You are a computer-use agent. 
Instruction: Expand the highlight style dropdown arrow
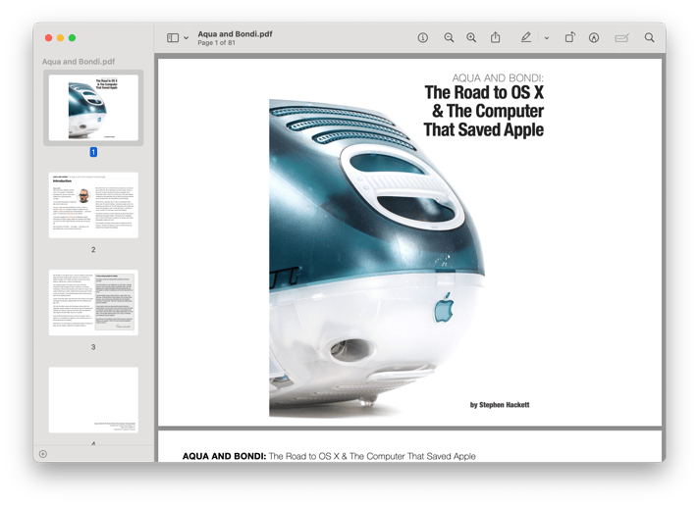(547, 38)
